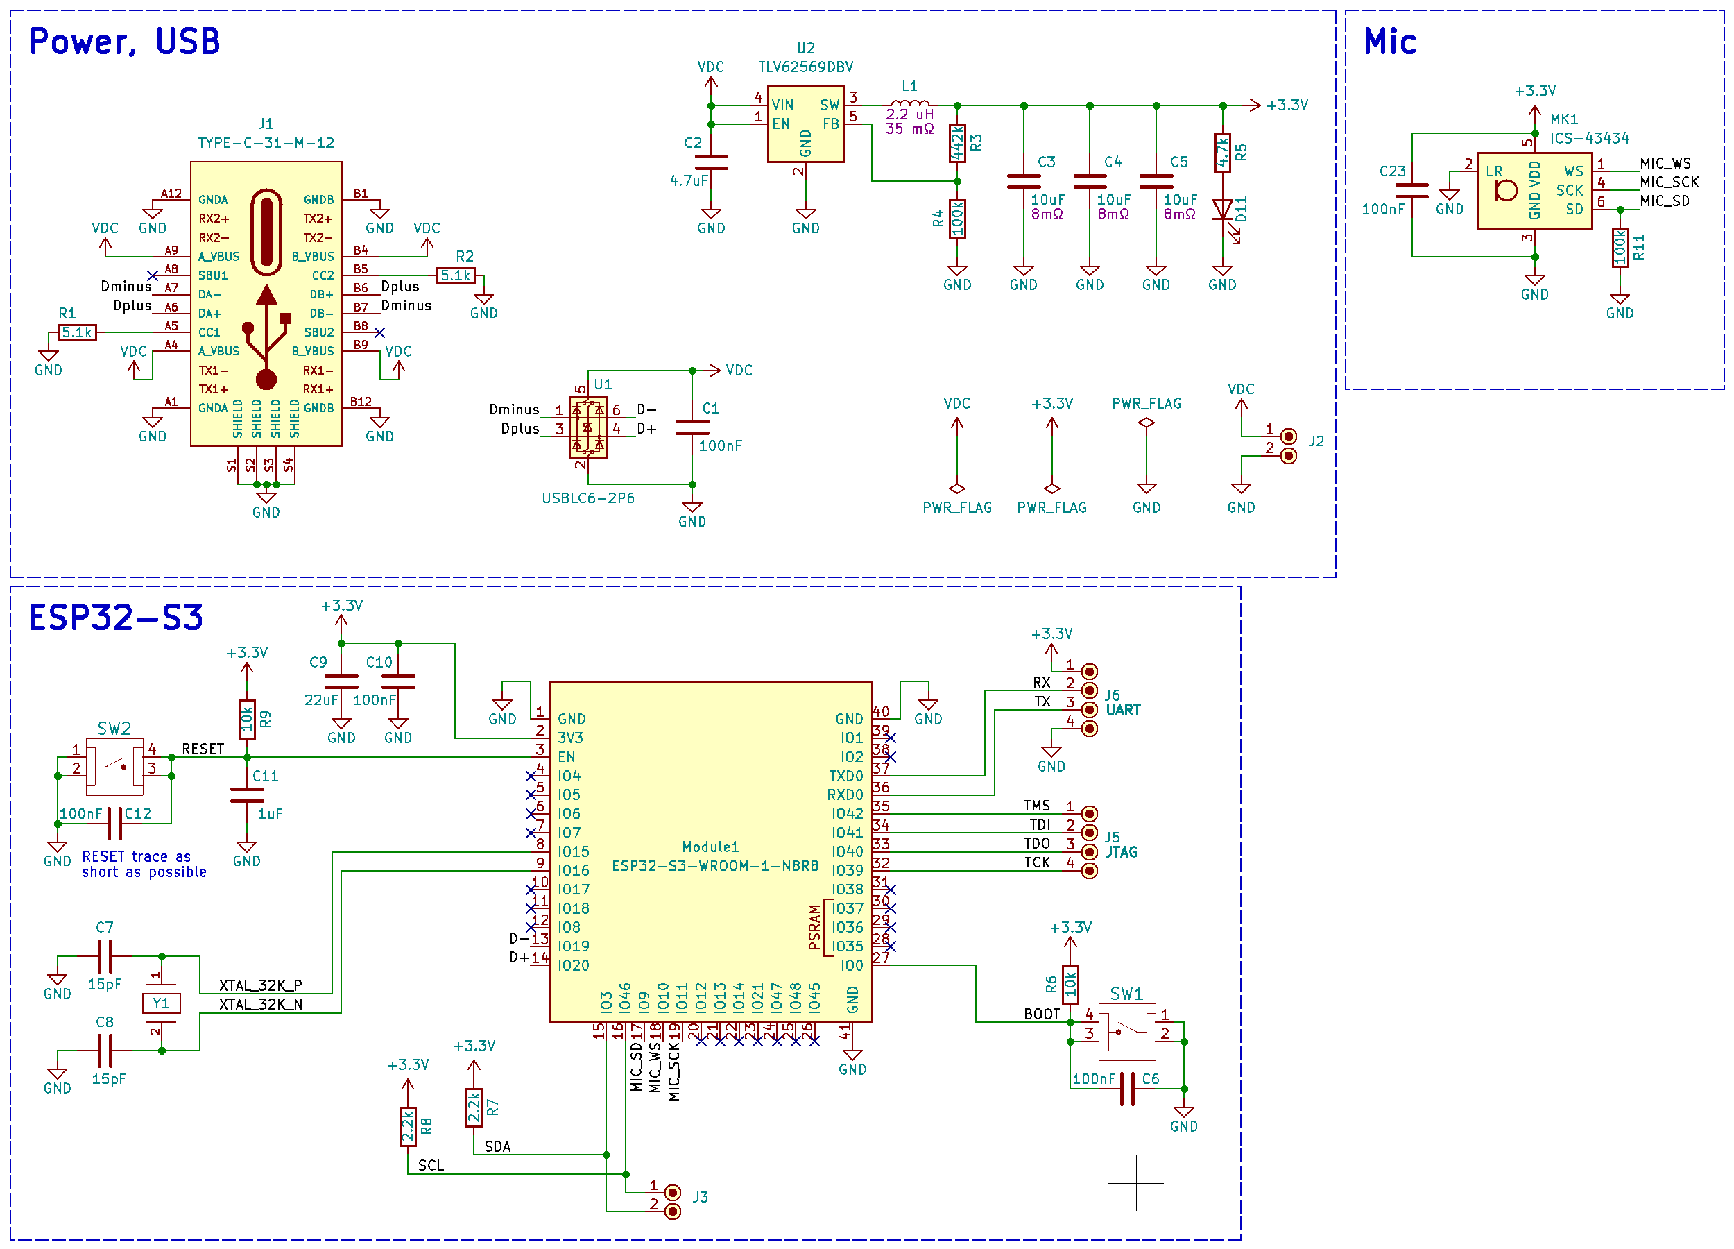The image size is (1734, 1249).
Task: Select the R5 4.7k resistor
Action: (1223, 152)
